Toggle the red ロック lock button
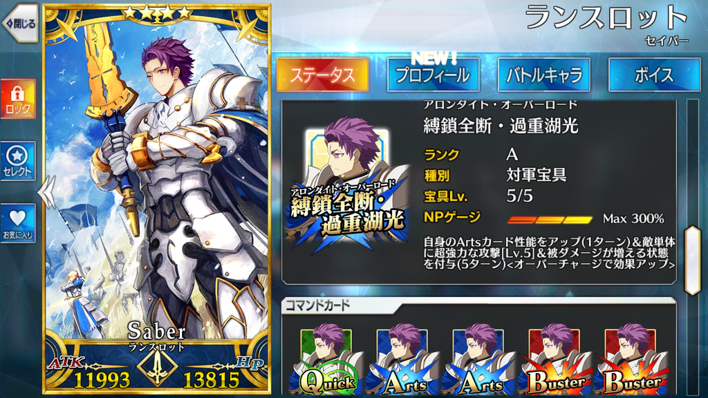708x398 pixels. 18,99
